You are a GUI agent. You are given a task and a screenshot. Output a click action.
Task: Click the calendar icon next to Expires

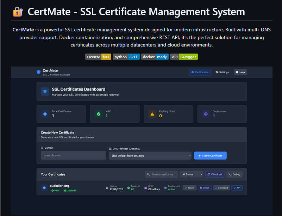tap(107, 188)
